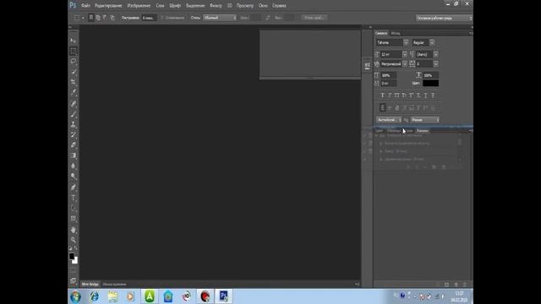Select the Brush tool
The image size is (541, 304).
[x=74, y=114]
